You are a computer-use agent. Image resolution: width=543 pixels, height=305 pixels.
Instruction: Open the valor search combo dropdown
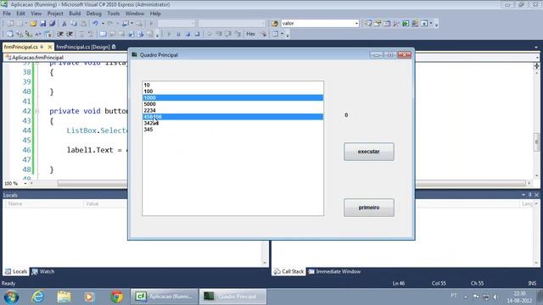356,24
